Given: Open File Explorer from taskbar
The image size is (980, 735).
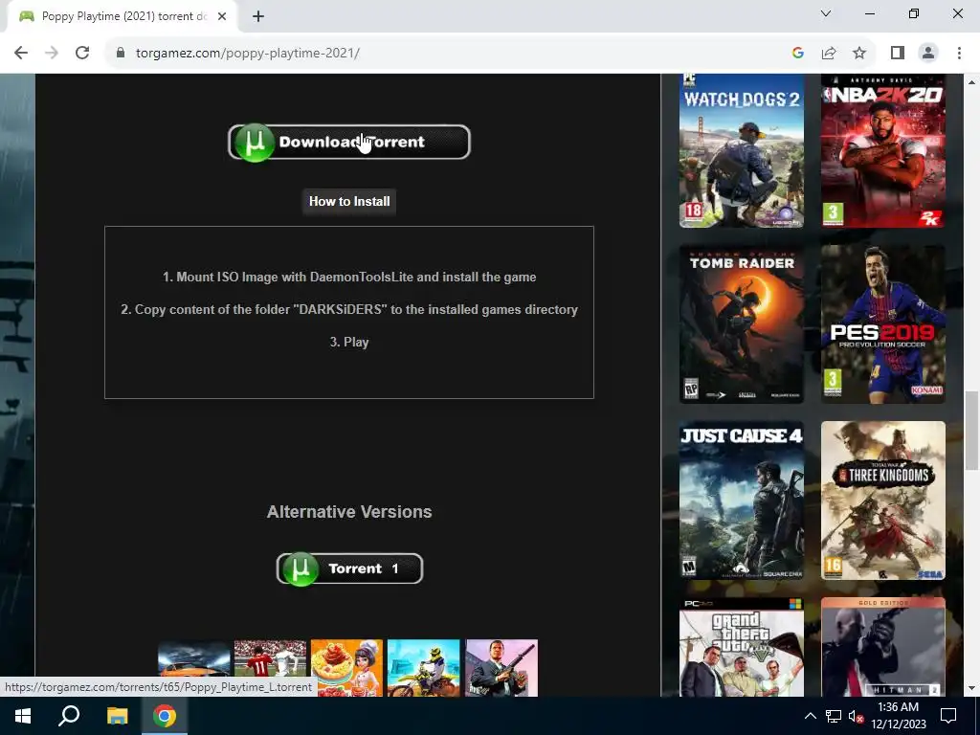Looking at the screenshot, I should 117,716.
